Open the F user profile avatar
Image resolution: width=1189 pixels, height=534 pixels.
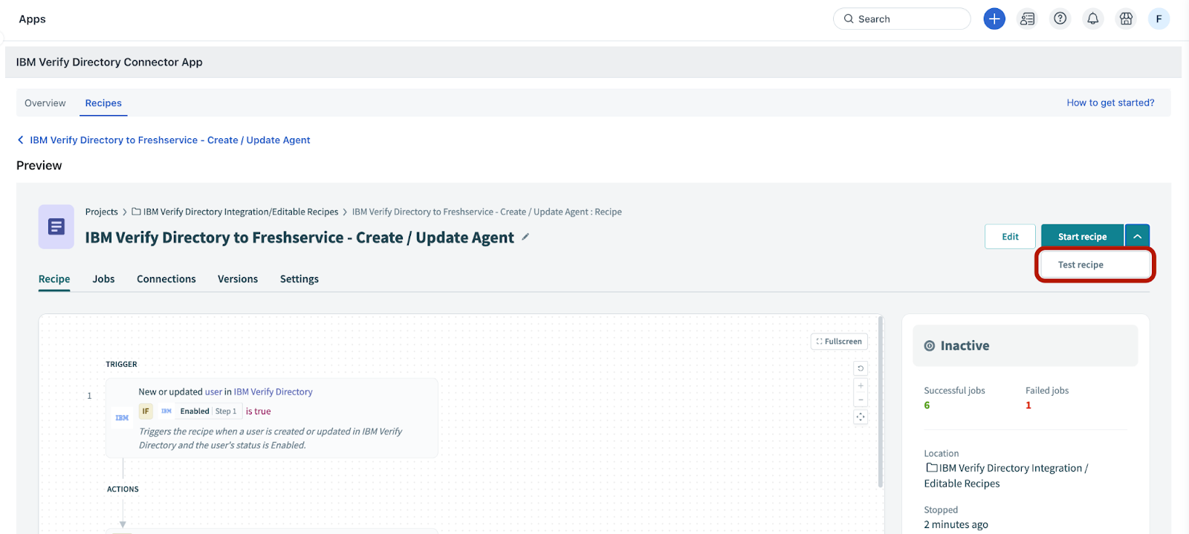tap(1159, 19)
